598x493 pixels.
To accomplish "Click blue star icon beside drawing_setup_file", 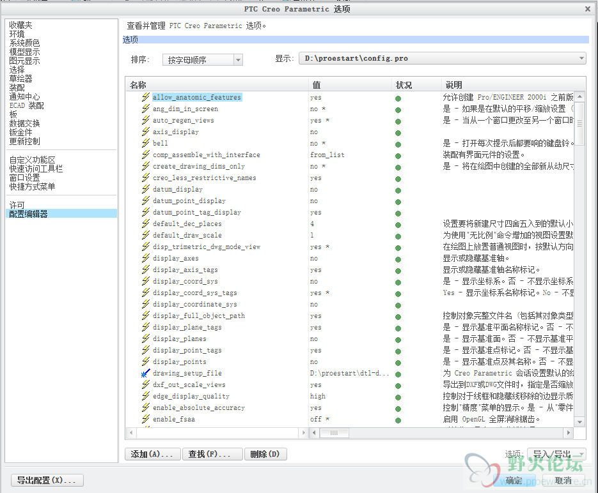I will point(146,373).
